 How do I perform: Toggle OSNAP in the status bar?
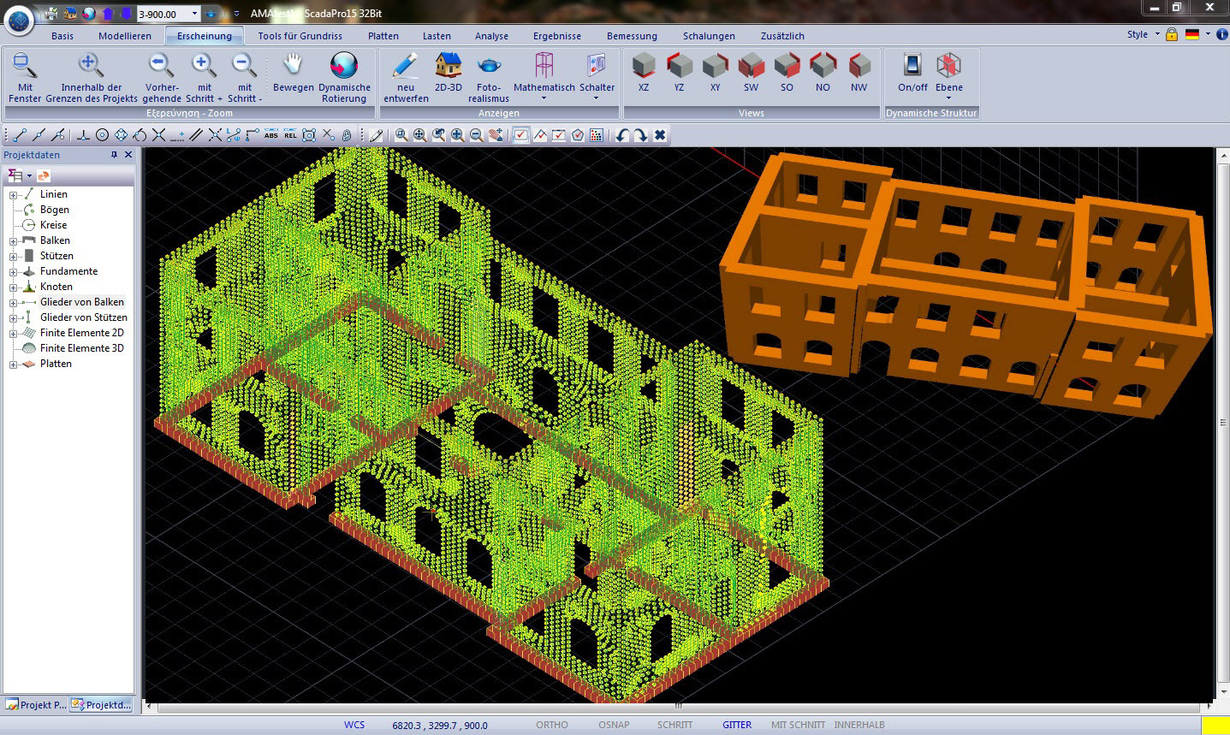(613, 725)
